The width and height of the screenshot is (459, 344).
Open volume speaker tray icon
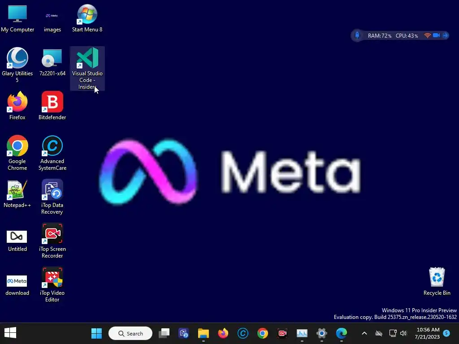(403, 333)
